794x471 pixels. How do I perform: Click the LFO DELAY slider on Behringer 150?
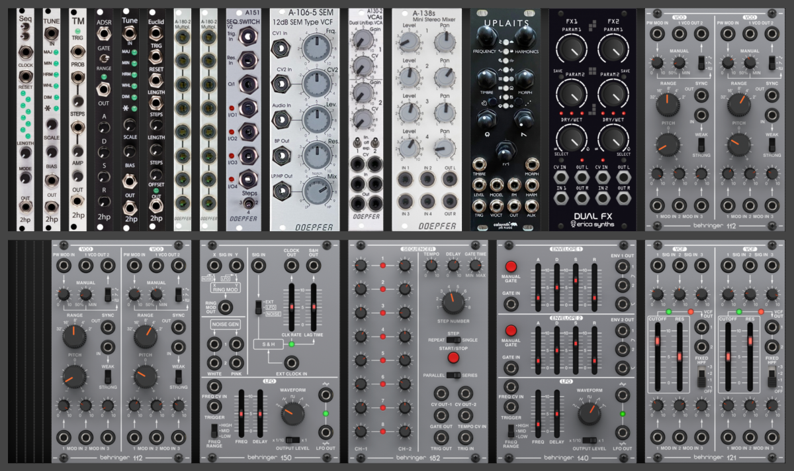(x=260, y=413)
